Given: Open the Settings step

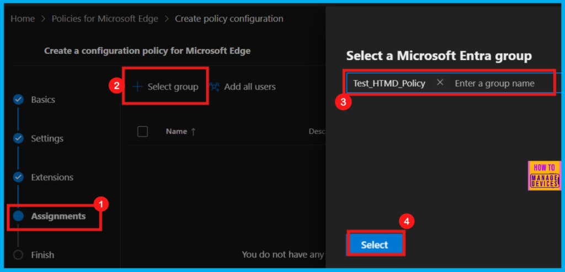Looking at the screenshot, I should coord(47,139).
